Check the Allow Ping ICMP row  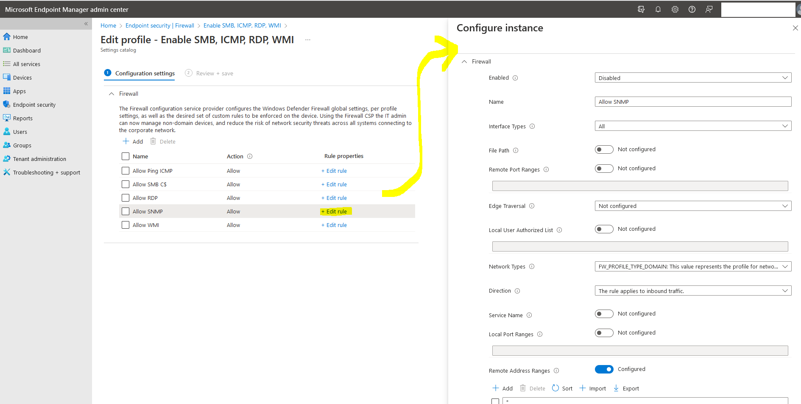pyautogui.click(x=126, y=171)
